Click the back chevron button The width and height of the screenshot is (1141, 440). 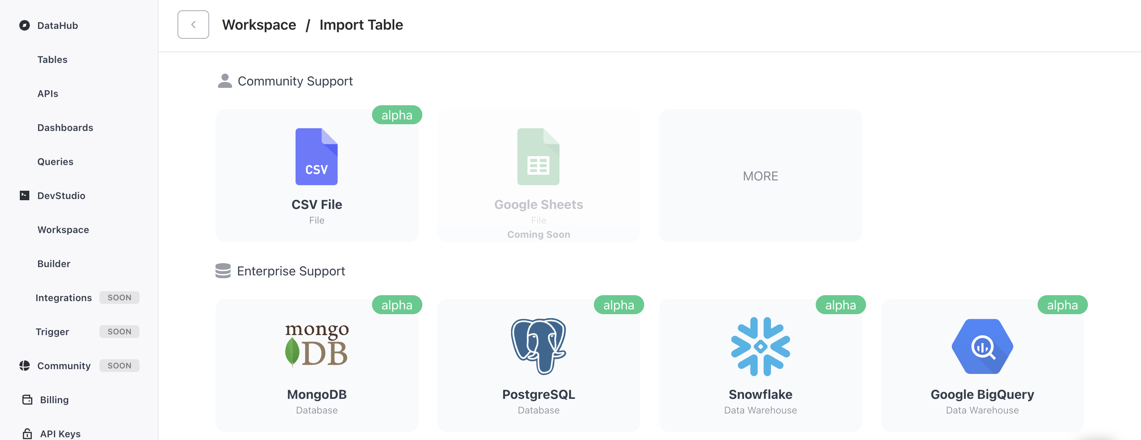193,25
